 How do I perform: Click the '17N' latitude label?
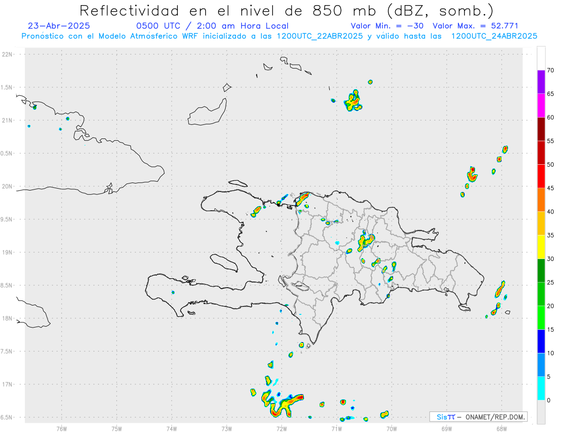[7, 384]
